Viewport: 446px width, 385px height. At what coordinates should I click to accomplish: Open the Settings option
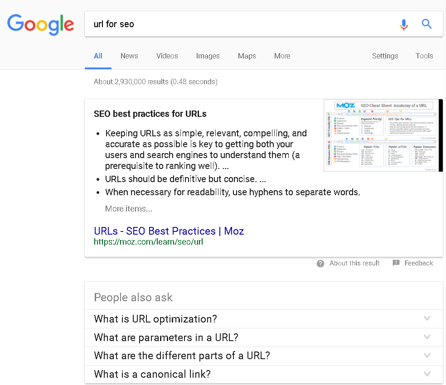(x=385, y=56)
